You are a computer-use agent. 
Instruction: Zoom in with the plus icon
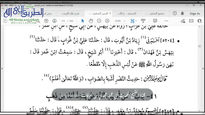107,21
